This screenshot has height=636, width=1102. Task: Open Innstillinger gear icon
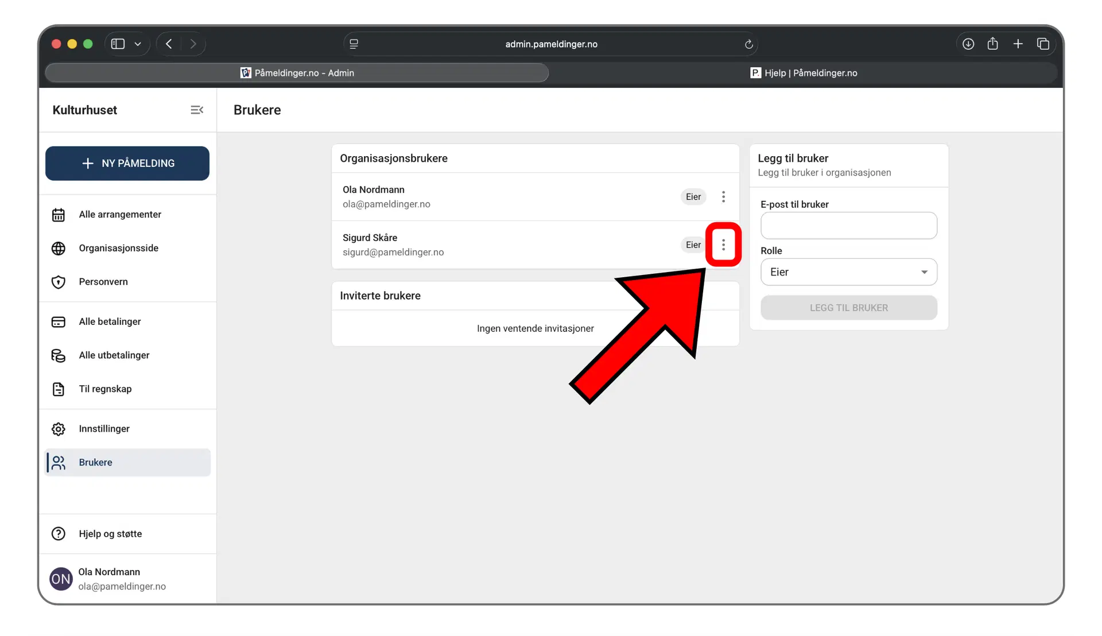[59, 429]
